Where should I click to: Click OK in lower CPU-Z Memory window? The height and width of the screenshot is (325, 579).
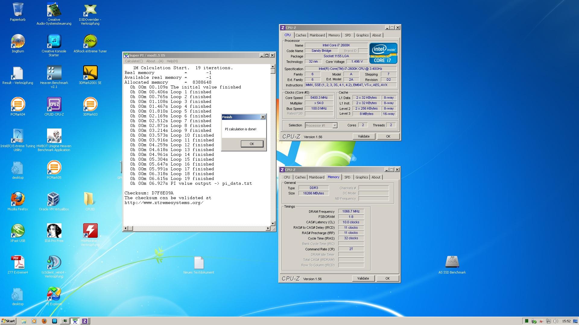(388, 278)
